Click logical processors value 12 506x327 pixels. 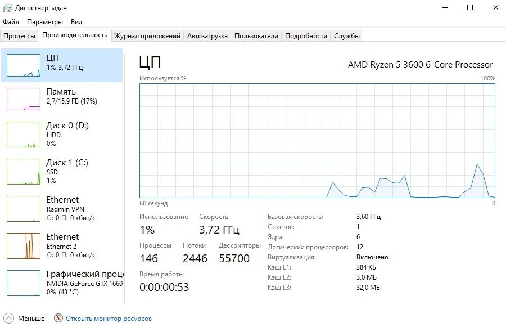click(360, 247)
